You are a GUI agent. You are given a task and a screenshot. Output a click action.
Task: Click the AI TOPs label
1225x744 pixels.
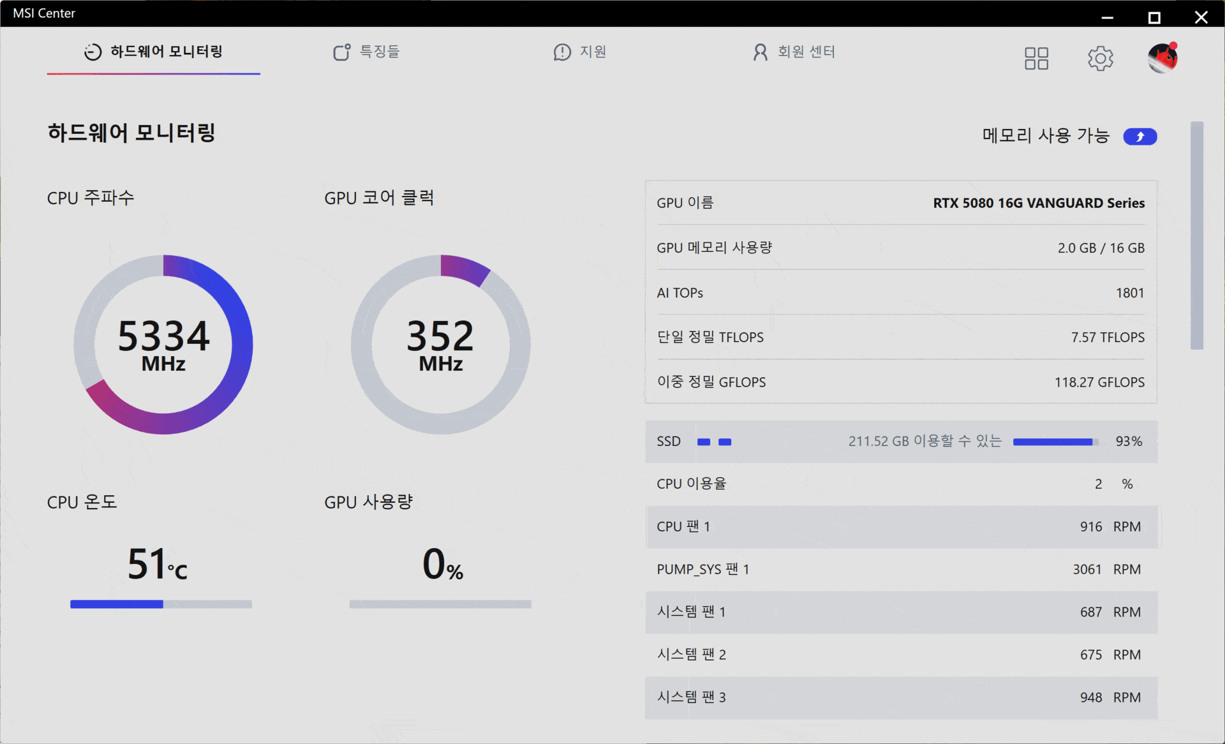click(680, 293)
